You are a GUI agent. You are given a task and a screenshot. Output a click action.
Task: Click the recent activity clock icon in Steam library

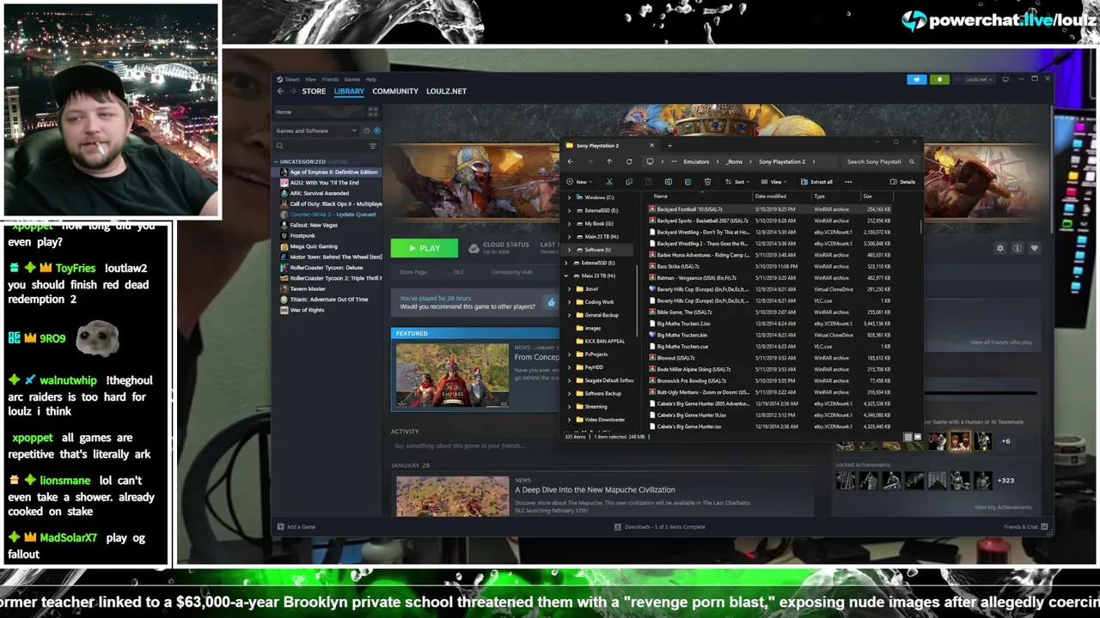[366, 130]
